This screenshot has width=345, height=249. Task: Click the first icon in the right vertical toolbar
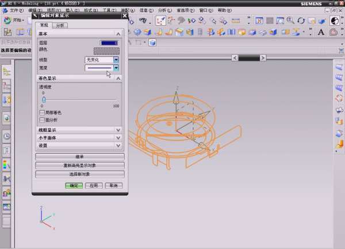tap(339, 68)
